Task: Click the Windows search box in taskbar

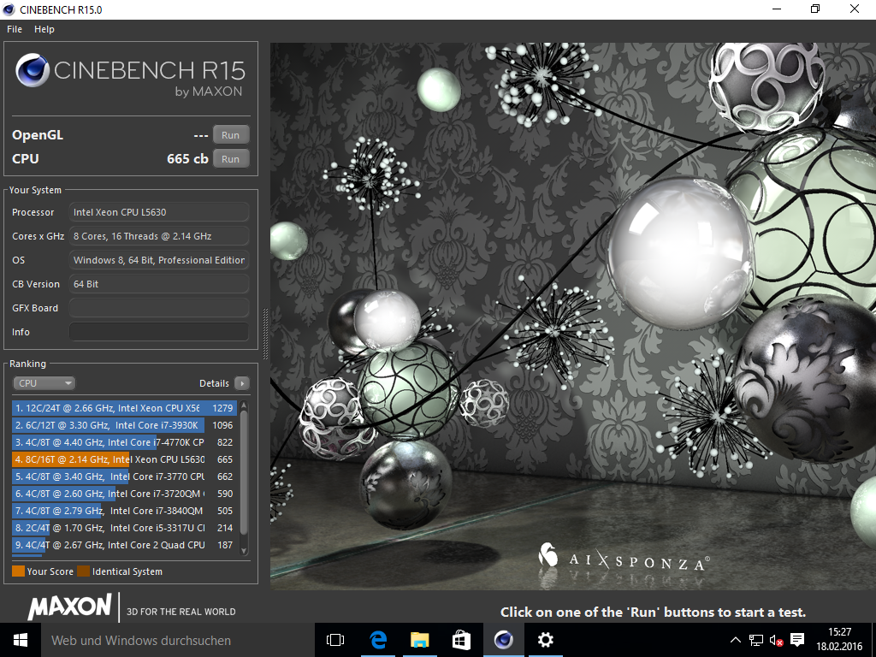Action: 177,640
